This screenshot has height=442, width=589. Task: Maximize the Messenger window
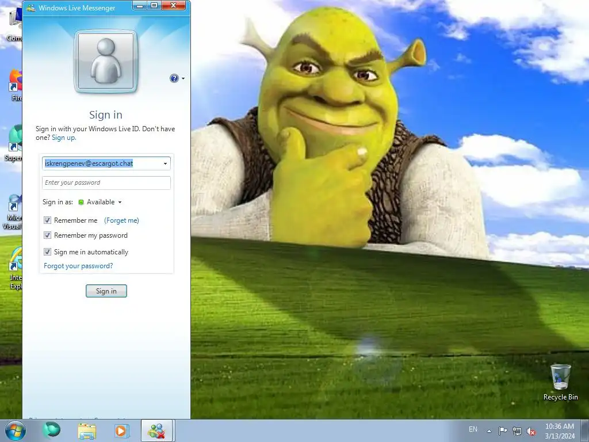click(154, 6)
